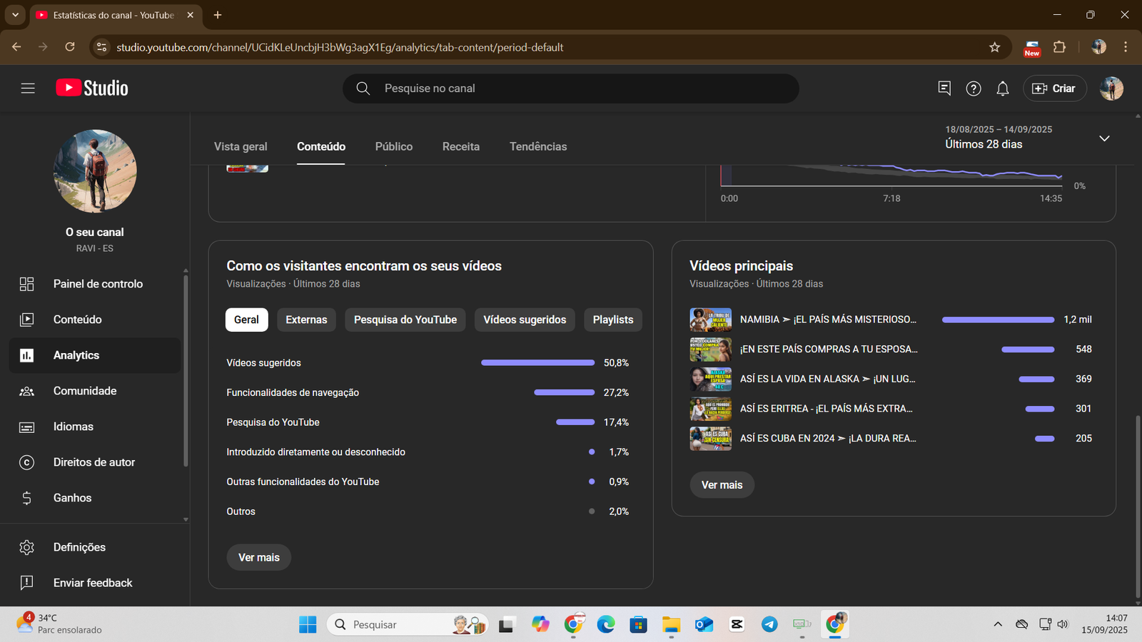
Task: Click Ver mais under Vídeos principais
Action: (x=722, y=485)
